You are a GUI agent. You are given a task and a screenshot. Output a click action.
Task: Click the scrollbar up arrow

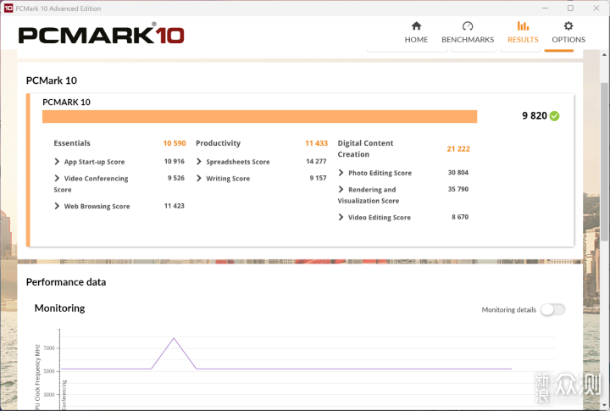click(x=604, y=55)
